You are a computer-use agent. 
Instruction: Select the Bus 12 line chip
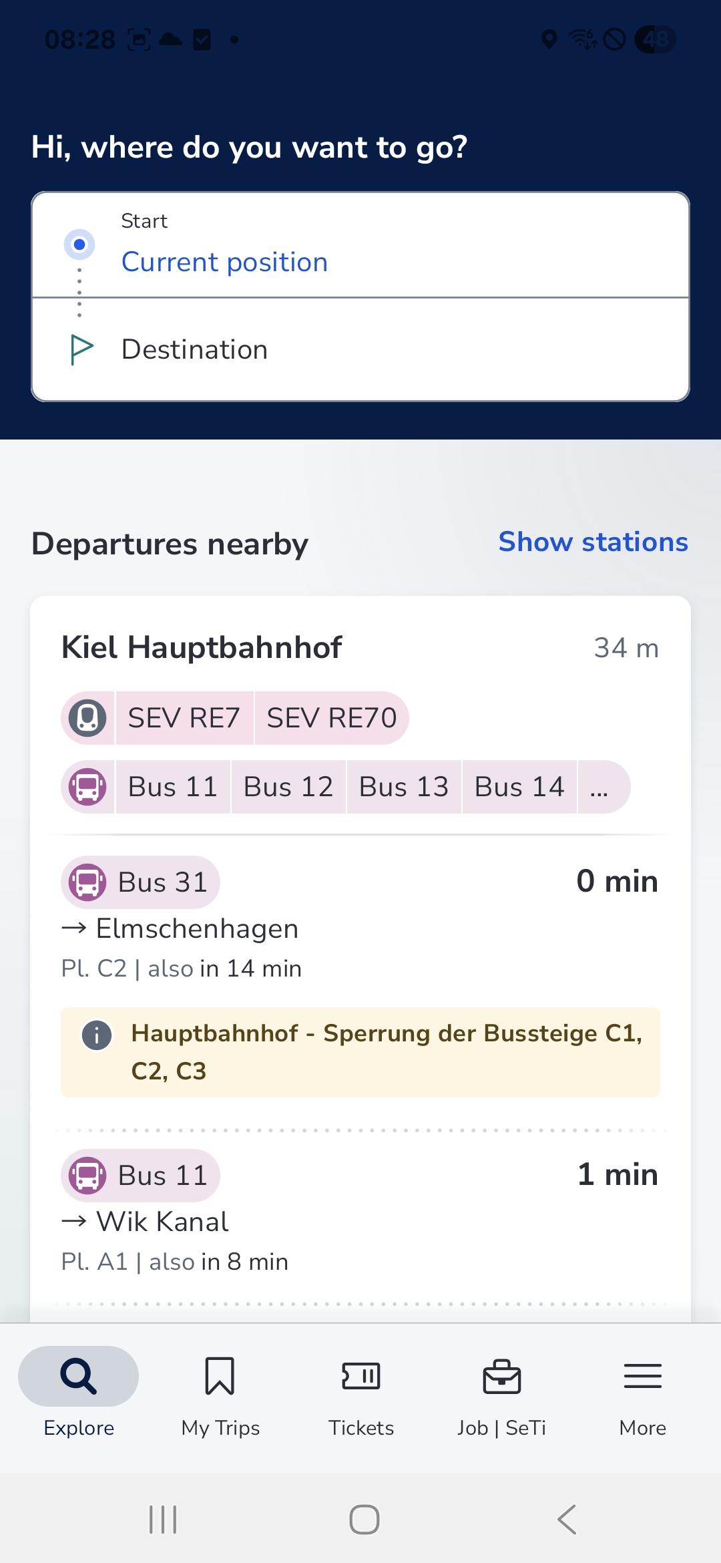click(x=288, y=787)
